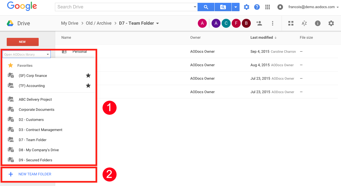
Task: Open the search options arrow in Search Drive
Action: point(195,7)
